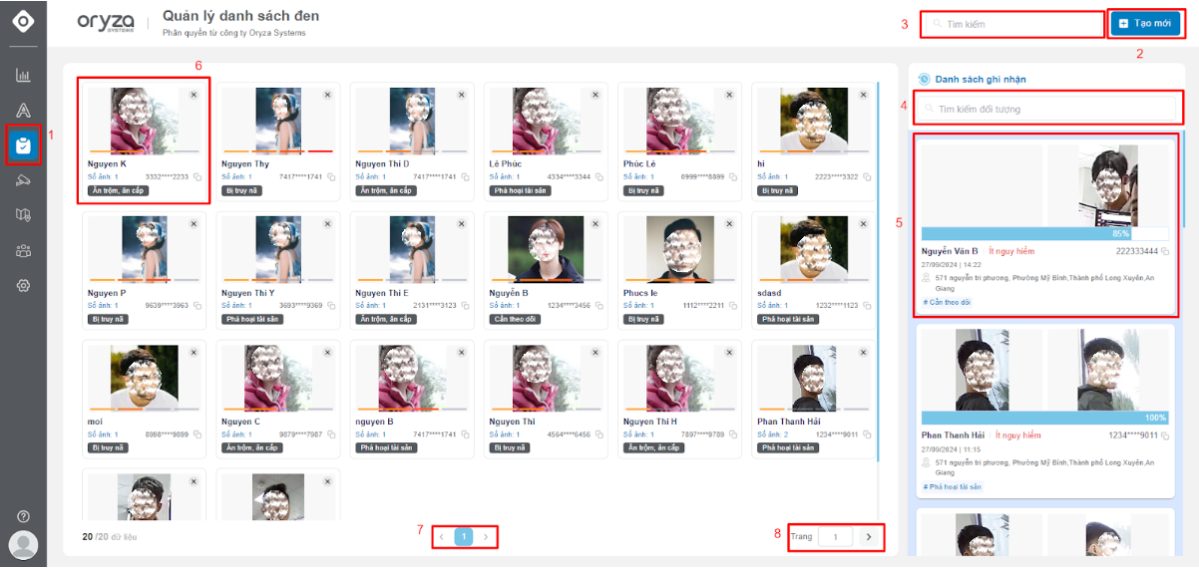Open Nguyễn Văn B recognition record
The height and width of the screenshot is (569, 1199).
point(1045,224)
